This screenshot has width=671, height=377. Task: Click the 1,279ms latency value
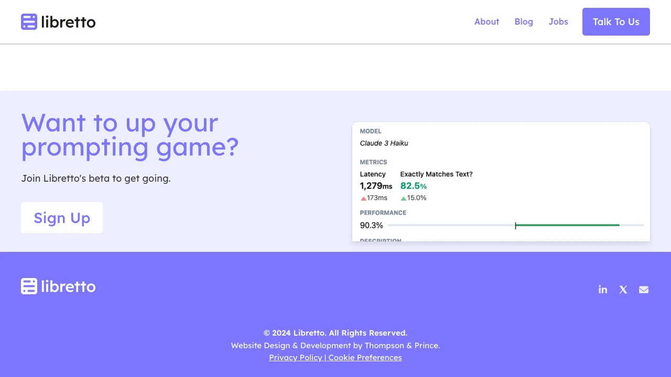(376, 186)
